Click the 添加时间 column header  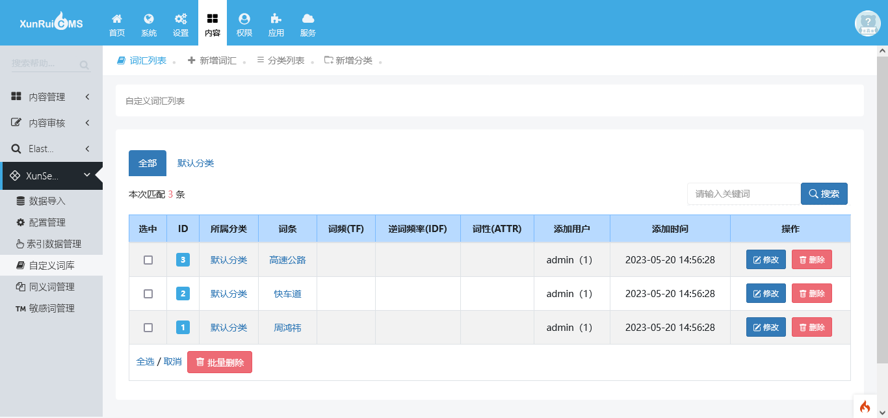[670, 229]
